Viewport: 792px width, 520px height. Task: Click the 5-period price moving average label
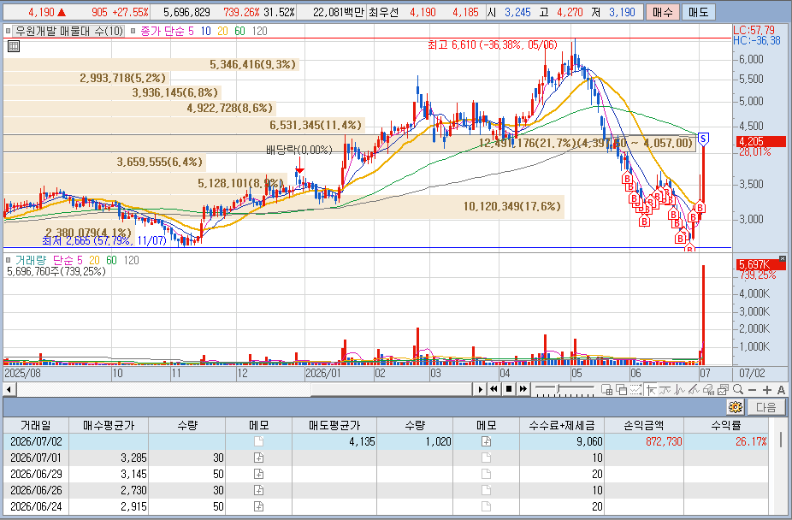(x=191, y=32)
